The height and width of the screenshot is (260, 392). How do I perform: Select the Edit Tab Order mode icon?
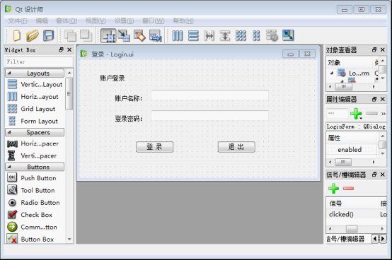point(156,35)
